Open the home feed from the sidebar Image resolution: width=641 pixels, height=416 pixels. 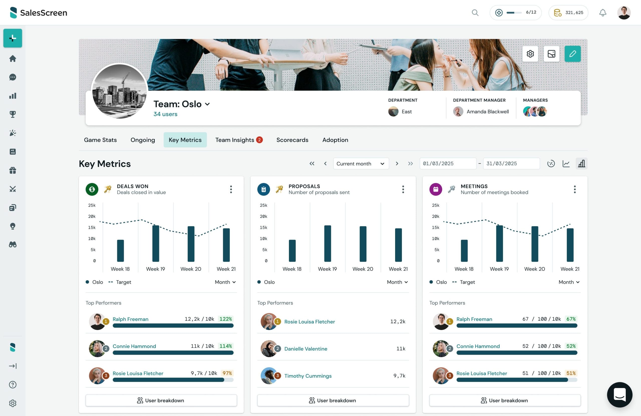click(x=13, y=59)
